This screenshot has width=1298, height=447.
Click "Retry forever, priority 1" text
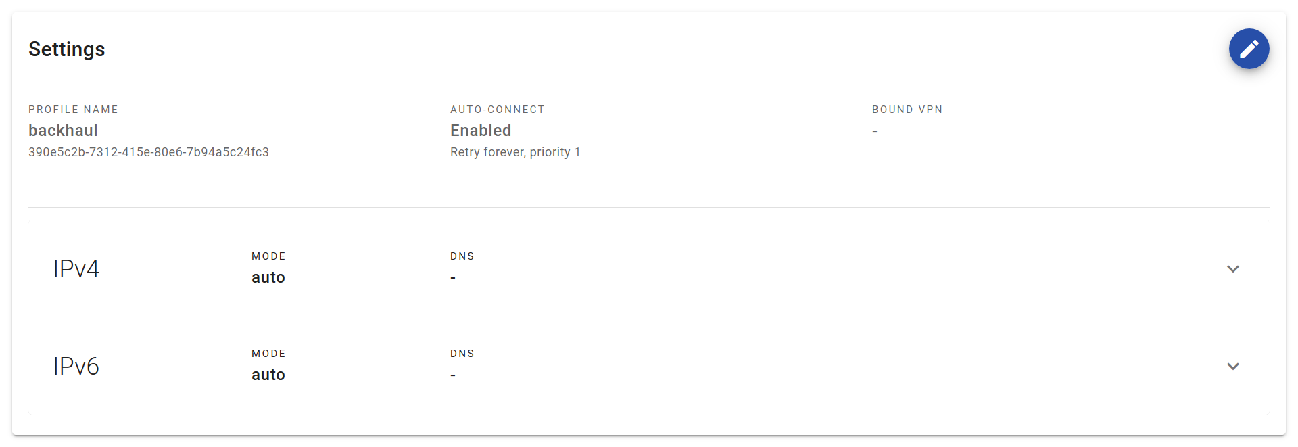515,152
